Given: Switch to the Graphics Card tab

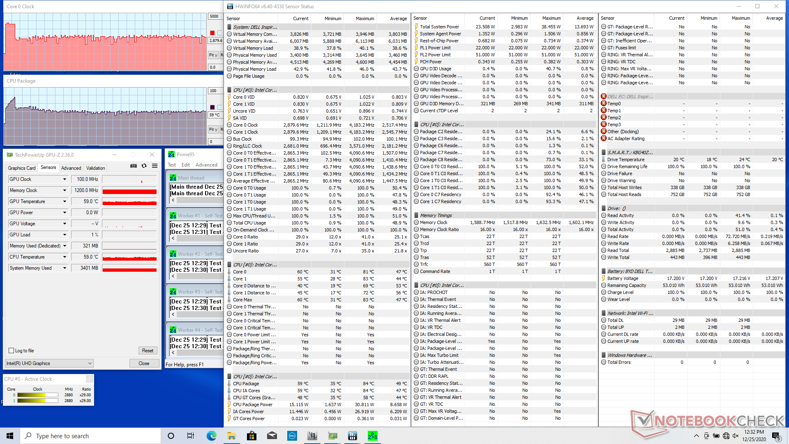Looking at the screenshot, I should pos(22,168).
